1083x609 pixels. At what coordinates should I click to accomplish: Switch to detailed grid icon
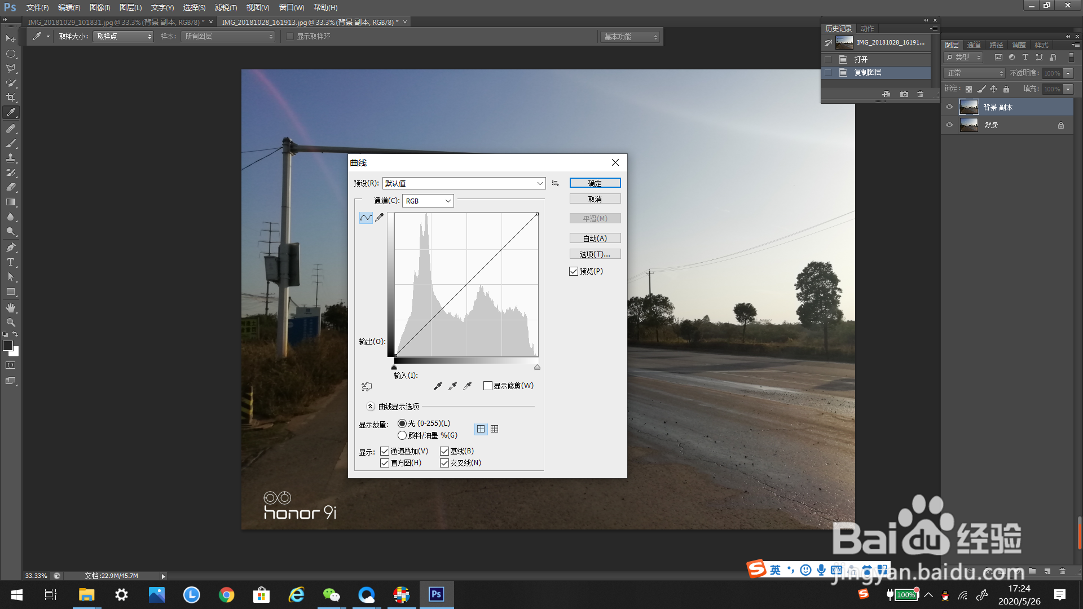[495, 429]
